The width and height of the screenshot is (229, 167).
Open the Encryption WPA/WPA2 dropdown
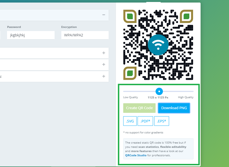pos(85,35)
